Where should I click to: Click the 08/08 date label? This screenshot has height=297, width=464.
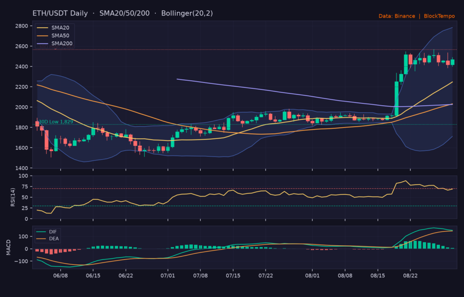[x=345, y=276]
